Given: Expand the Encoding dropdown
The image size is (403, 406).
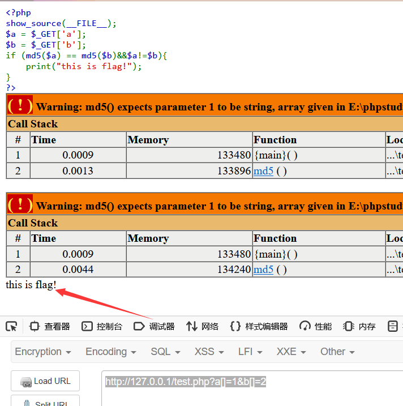Looking at the screenshot, I should (x=111, y=352).
